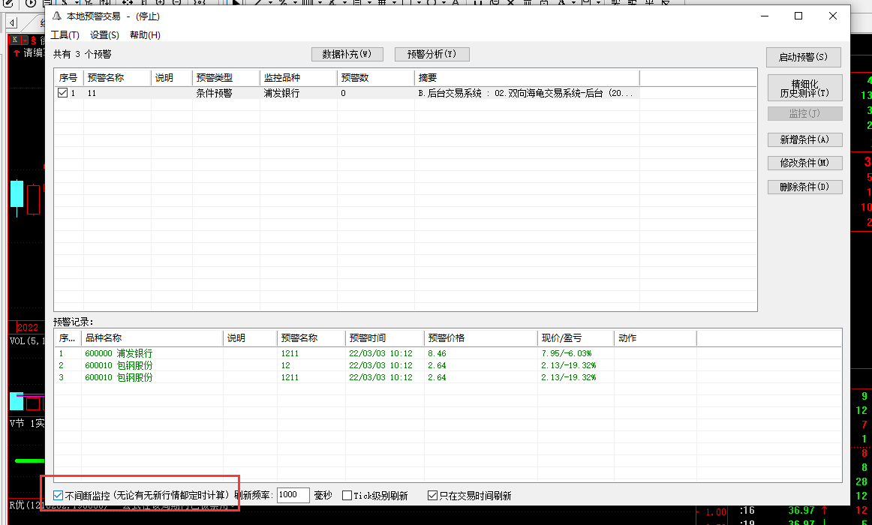Click alert price 8.46
The width and height of the screenshot is (872, 525).
click(437, 353)
